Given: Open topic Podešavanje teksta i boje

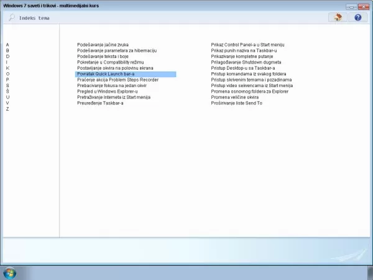Looking at the screenshot, I should [x=103, y=57].
